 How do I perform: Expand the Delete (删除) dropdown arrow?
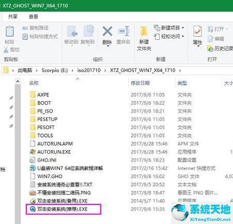coord(108,46)
